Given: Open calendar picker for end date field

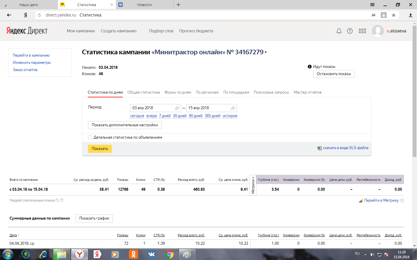Looking at the screenshot, I should pos(233,108).
